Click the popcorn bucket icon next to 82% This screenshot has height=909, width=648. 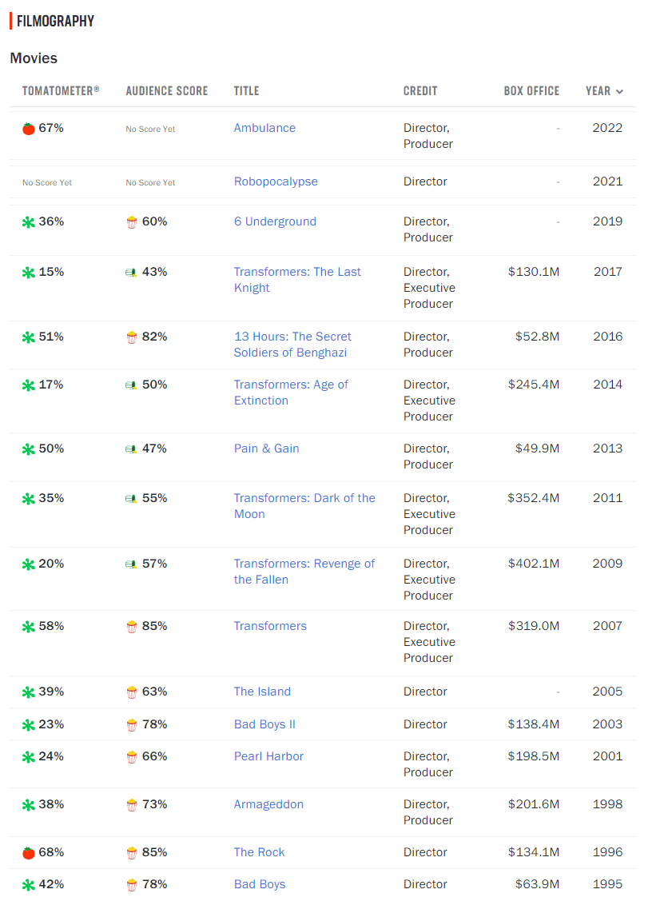click(x=132, y=337)
